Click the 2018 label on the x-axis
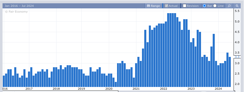The height and width of the screenshot is (92, 244). [x=56, y=89]
